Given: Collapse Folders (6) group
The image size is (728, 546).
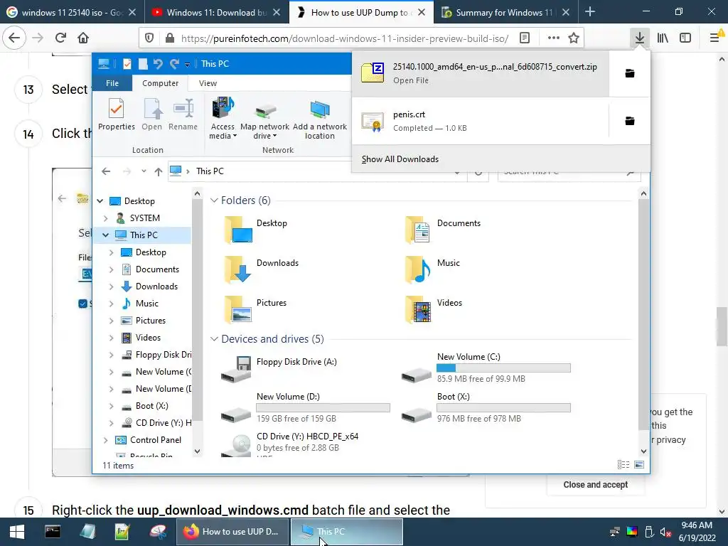Looking at the screenshot, I should 214,200.
